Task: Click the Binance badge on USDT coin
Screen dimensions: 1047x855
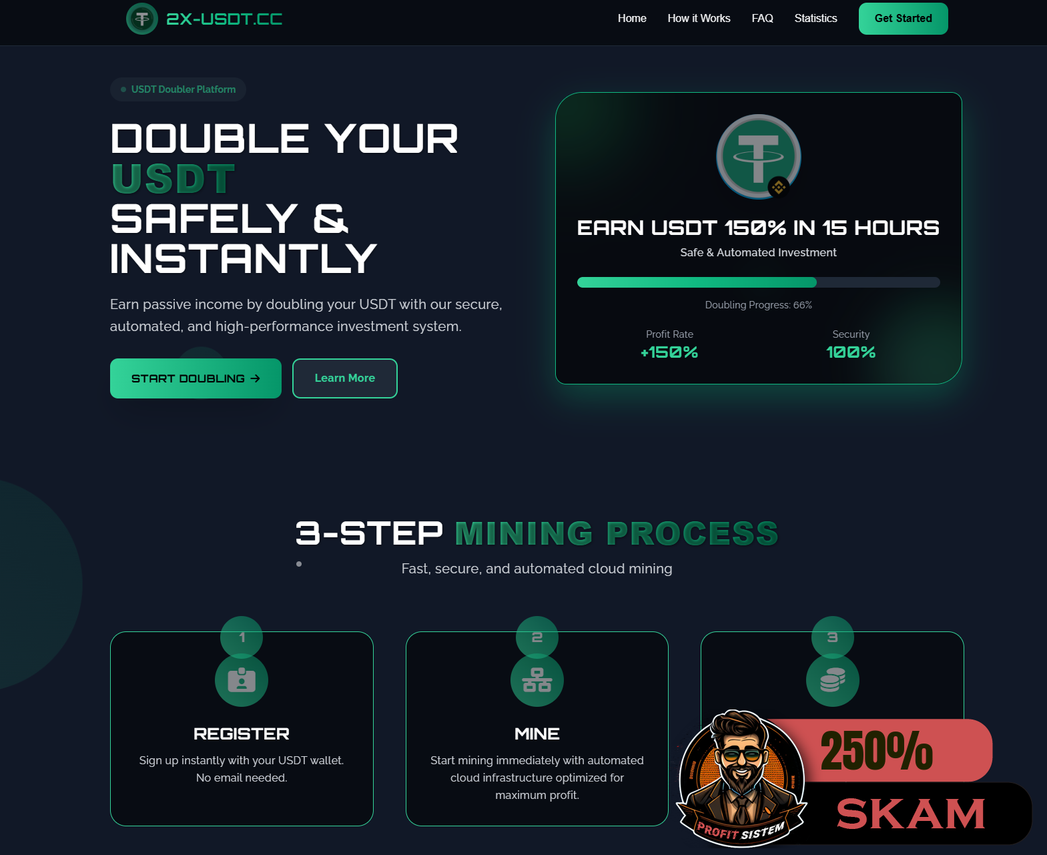Action: [779, 188]
